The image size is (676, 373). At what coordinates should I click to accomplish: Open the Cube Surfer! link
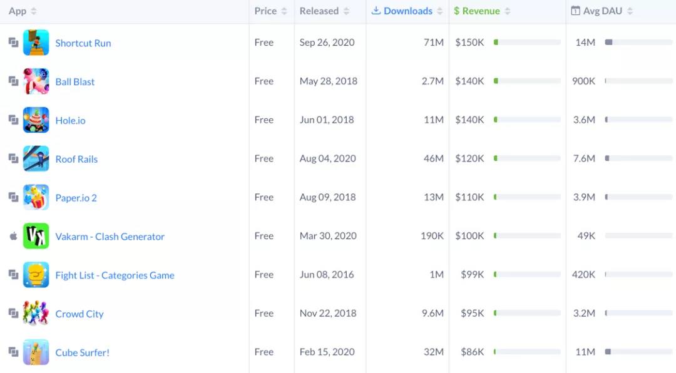click(x=83, y=352)
